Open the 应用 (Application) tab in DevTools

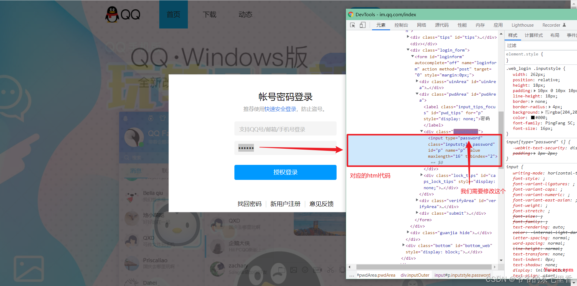point(498,25)
